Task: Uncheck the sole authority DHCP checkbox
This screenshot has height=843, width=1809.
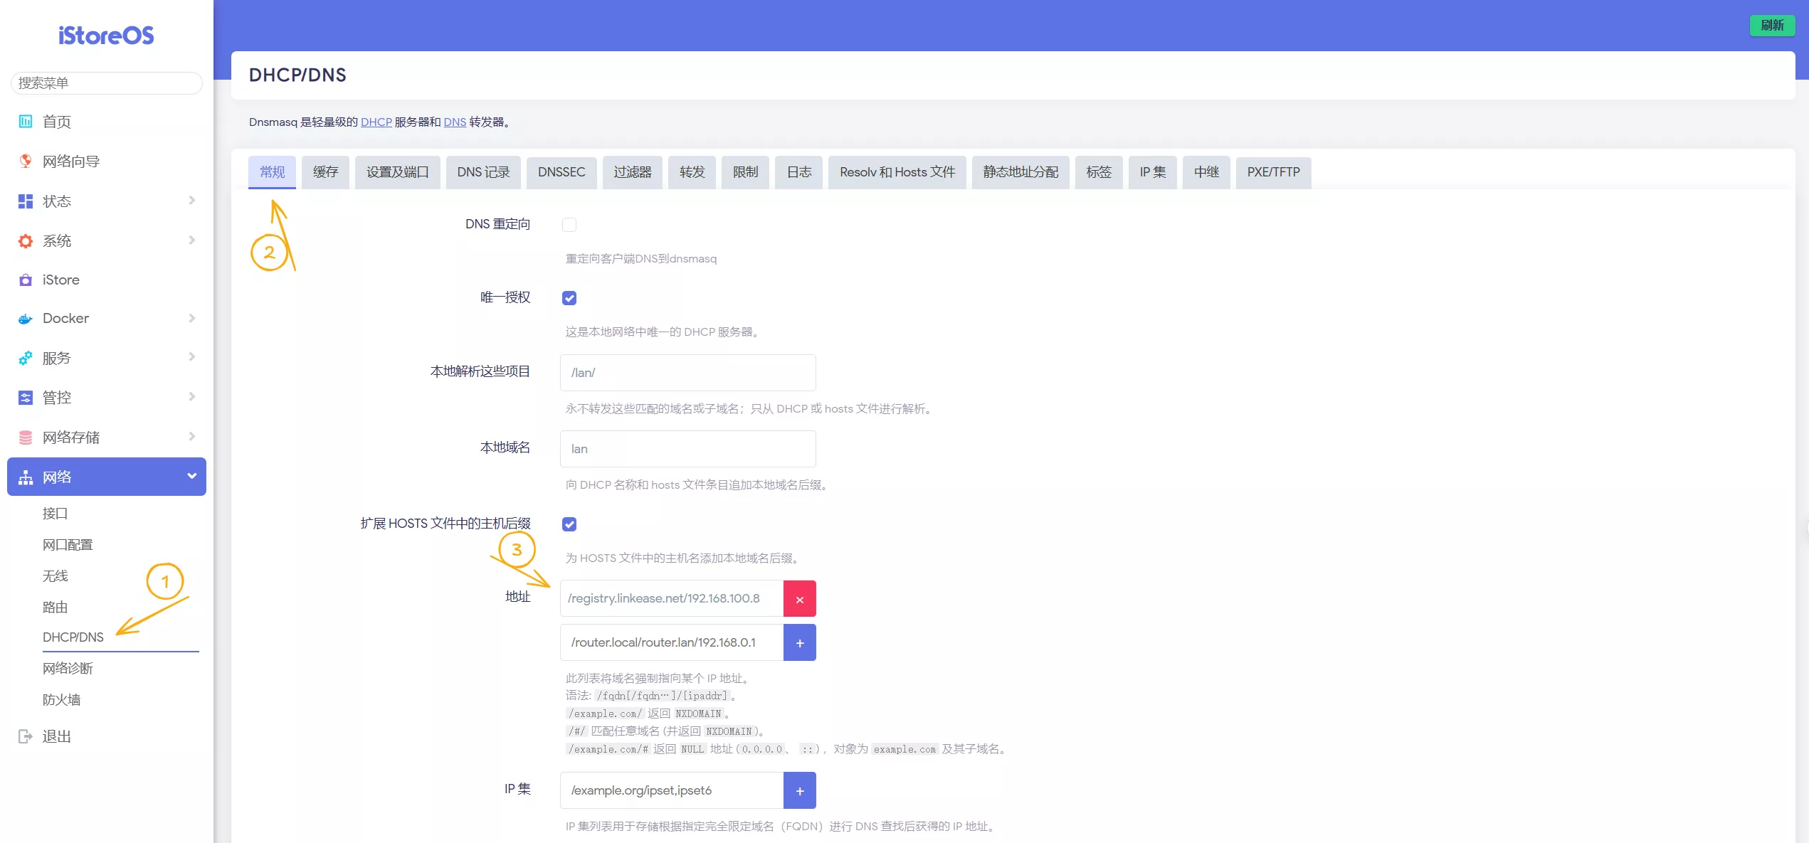Action: [x=569, y=298]
